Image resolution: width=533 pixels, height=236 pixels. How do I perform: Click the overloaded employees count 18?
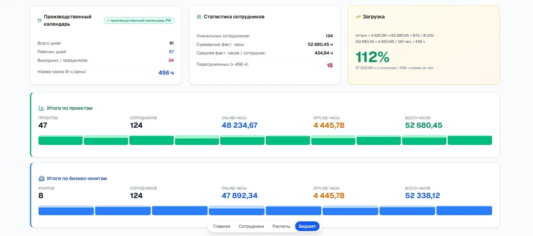click(x=330, y=65)
